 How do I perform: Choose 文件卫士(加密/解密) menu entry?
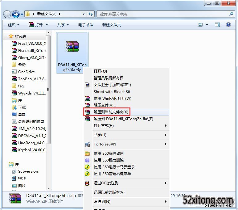(126, 85)
